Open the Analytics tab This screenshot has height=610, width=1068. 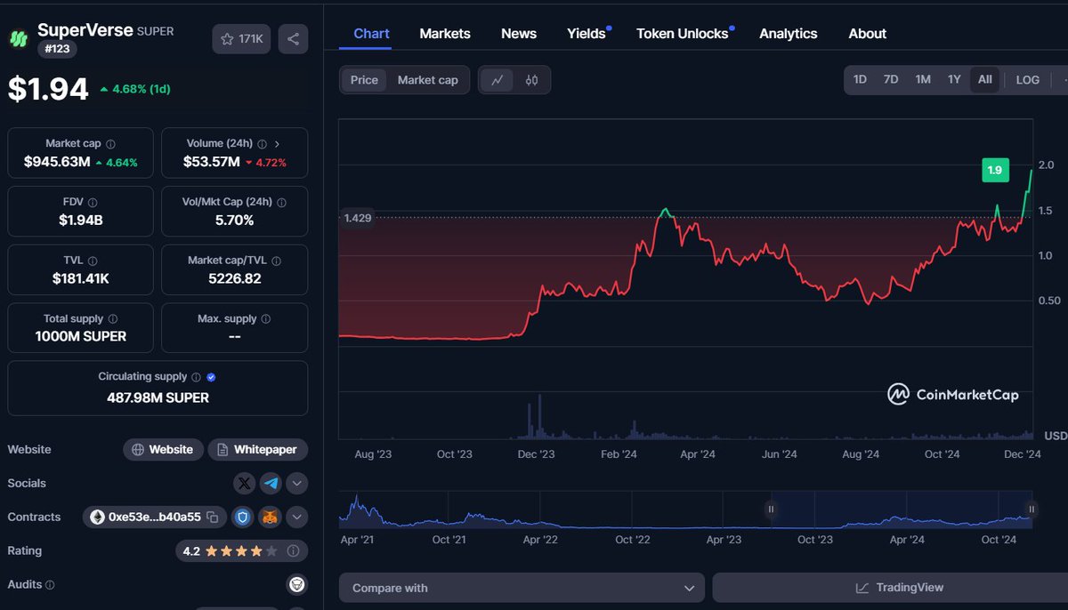789,34
